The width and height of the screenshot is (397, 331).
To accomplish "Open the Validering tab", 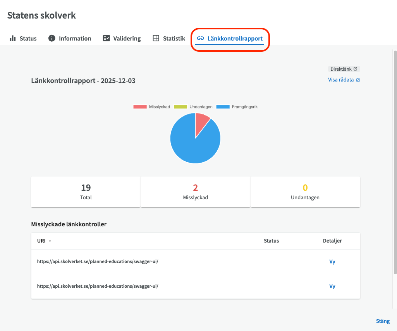I will [127, 38].
